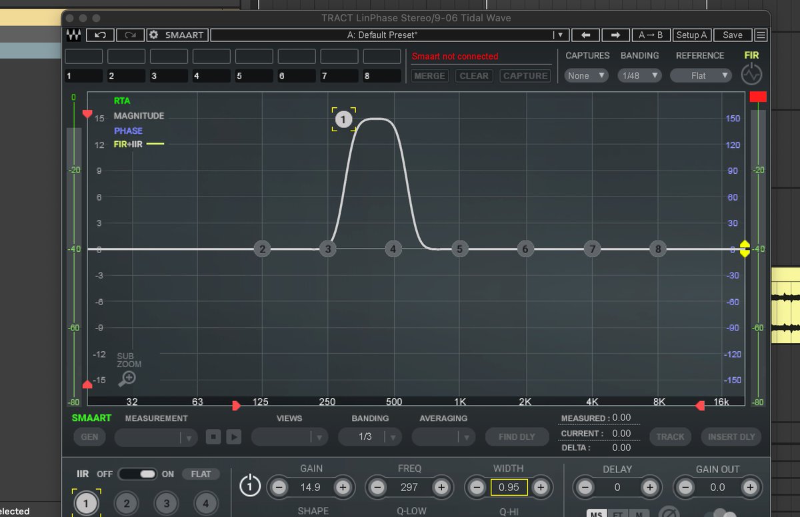Click the FIND DLY button

(517, 437)
